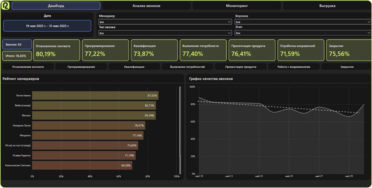The width and height of the screenshot is (372, 188).
Task: Open the Этап dropdown
Action: pyautogui.click(x=303, y=33)
